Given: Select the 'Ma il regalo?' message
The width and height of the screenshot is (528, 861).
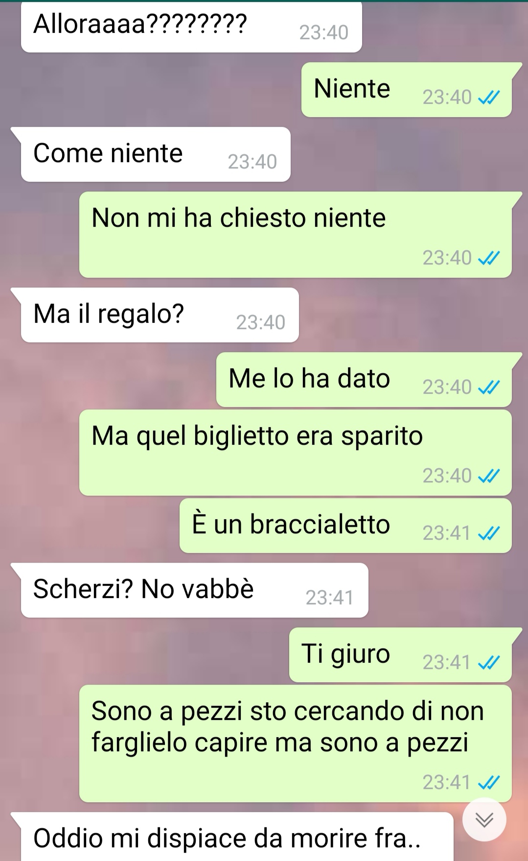Looking at the screenshot, I should (160, 315).
